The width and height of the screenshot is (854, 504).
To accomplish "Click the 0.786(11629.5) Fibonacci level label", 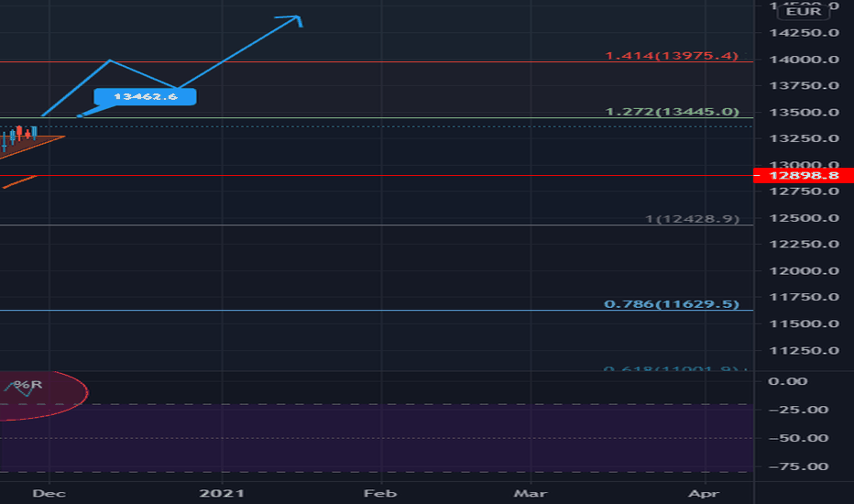I will 672,304.
